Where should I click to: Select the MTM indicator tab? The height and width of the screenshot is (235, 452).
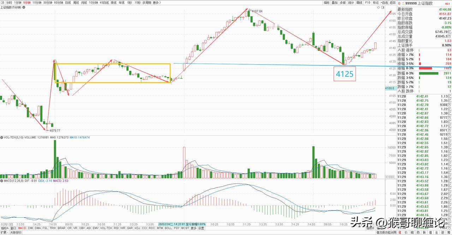[x=160, y=228]
